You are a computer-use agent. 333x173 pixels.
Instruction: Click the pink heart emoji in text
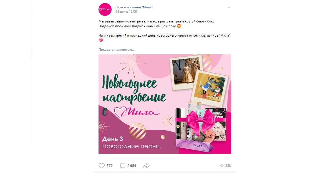coord(101,40)
